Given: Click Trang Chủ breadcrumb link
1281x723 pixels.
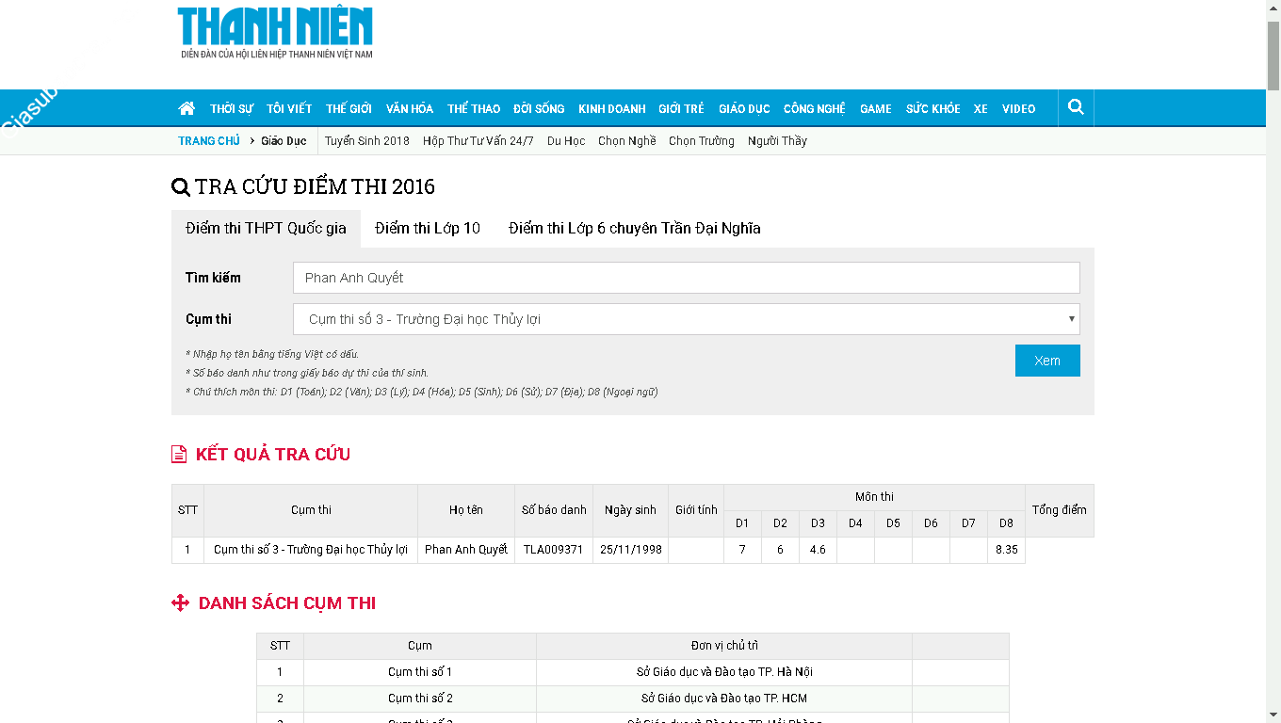Looking at the screenshot, I should [209, 141].
